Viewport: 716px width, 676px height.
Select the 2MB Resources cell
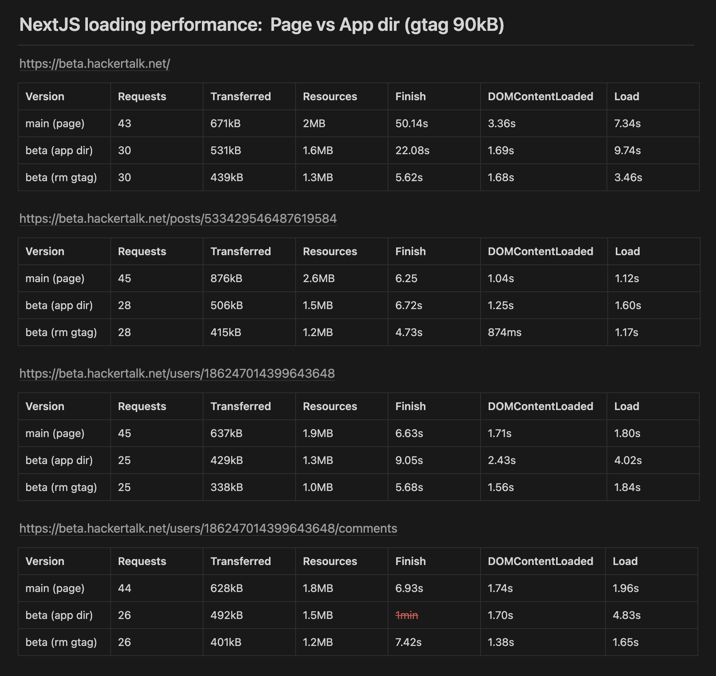click(x=314, y=123)
